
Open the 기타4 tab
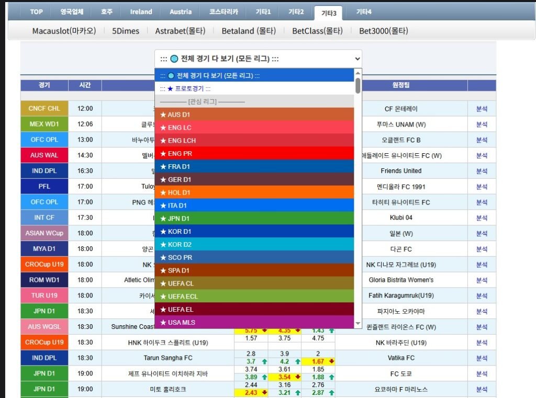(363, 12)
